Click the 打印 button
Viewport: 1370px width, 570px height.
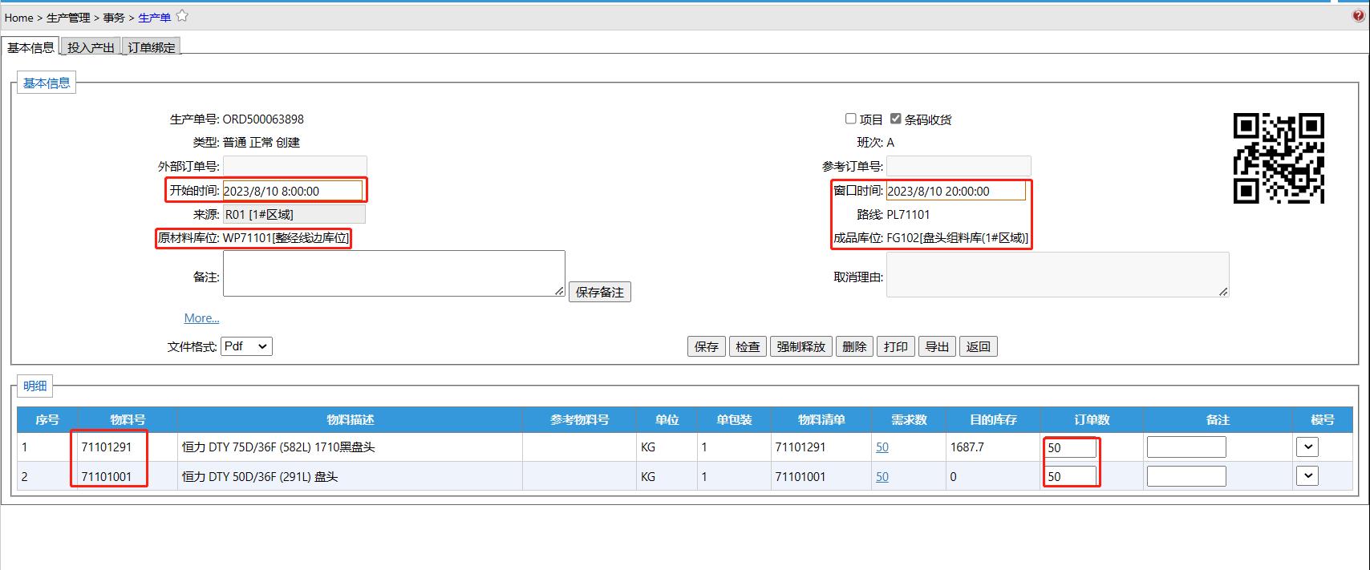click(895, 346)
